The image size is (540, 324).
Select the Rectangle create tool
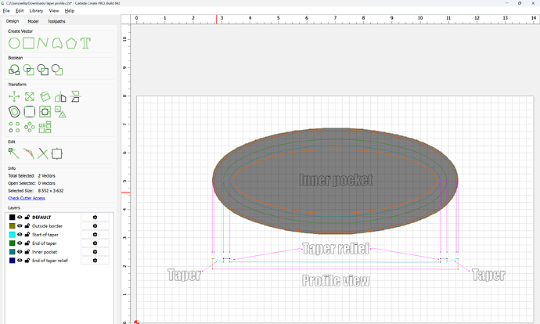coord(28,42)
